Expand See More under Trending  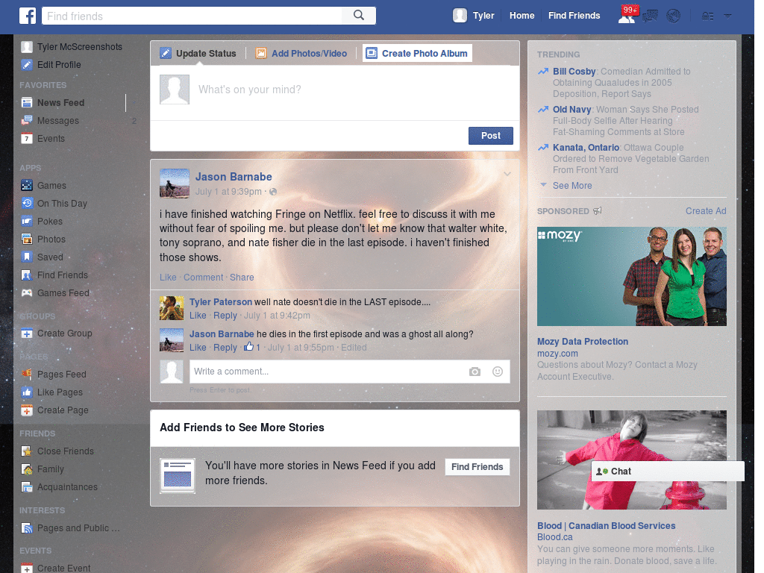[x=572, y=185]
